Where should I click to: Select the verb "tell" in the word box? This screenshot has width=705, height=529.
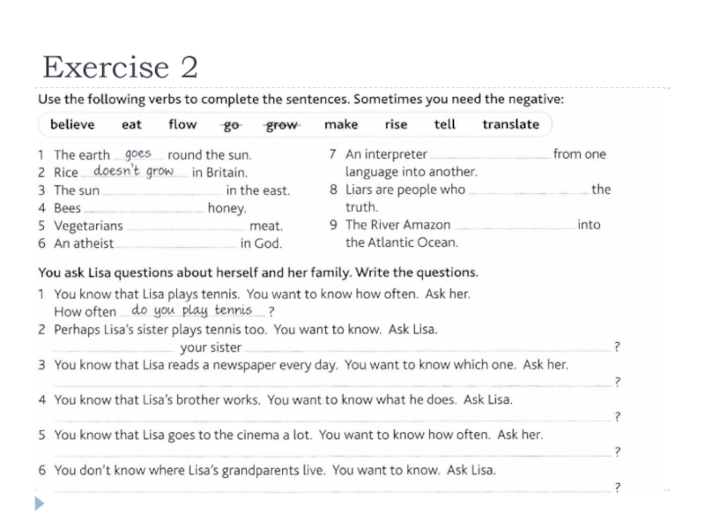click(x=445, y=124)
